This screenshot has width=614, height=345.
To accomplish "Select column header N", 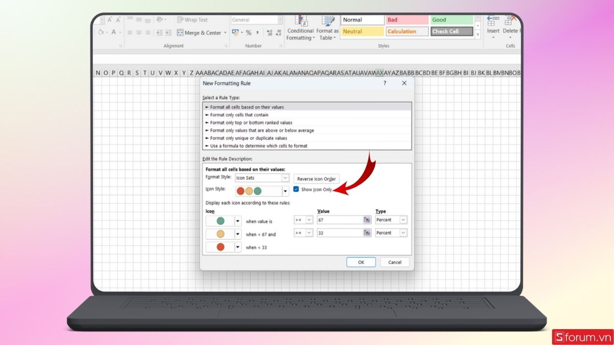I will (x=98, y=73).
